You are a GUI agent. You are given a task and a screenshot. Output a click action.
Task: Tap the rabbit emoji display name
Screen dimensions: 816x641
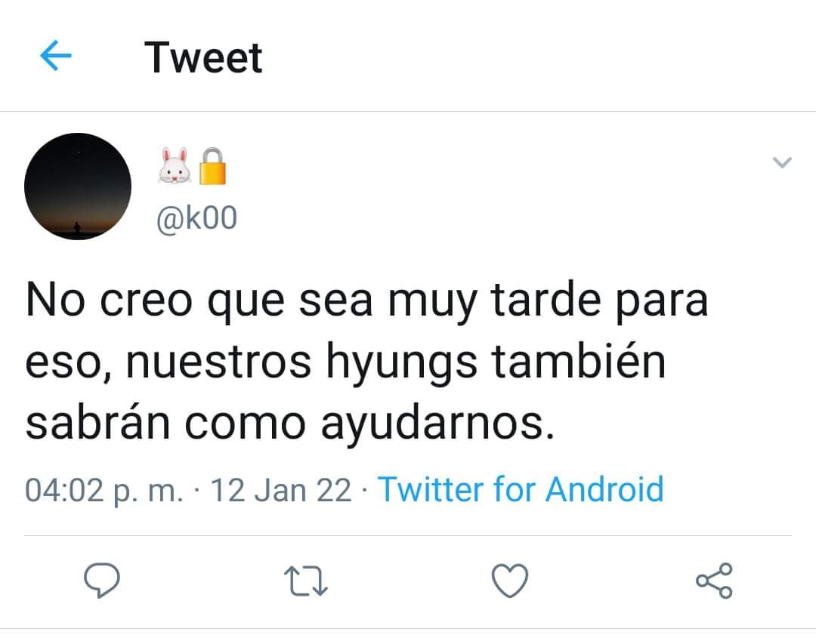tap(175, 165)
